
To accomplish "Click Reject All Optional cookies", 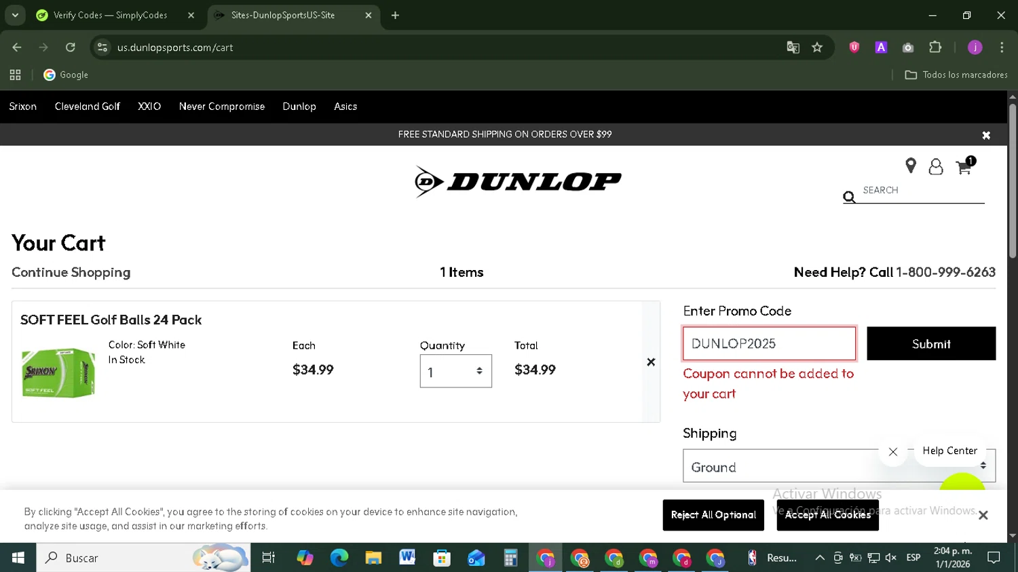I will coord(713,515).
